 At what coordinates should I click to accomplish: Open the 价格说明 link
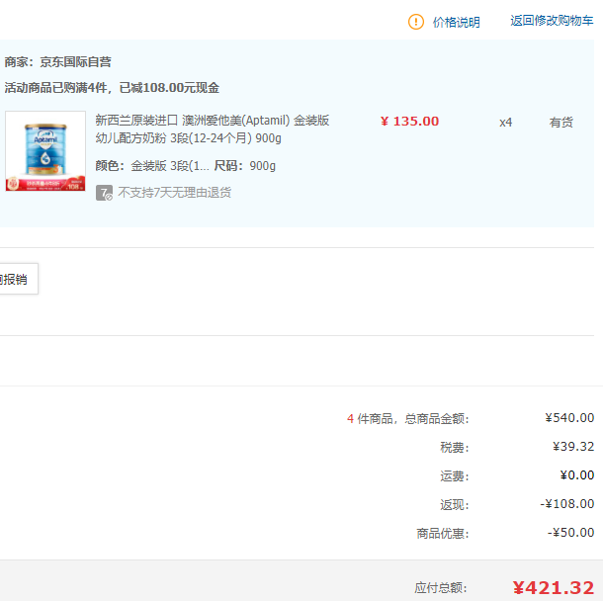point(457,23)
